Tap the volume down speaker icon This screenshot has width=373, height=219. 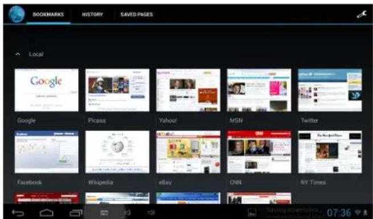pyautogui.click(x=128, y=213)
